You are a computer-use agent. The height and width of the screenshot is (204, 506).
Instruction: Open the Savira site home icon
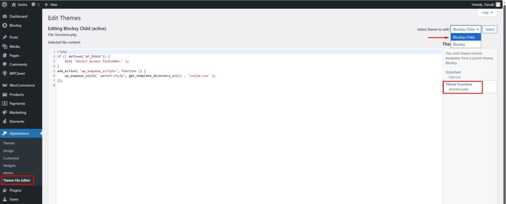point(13,4)
